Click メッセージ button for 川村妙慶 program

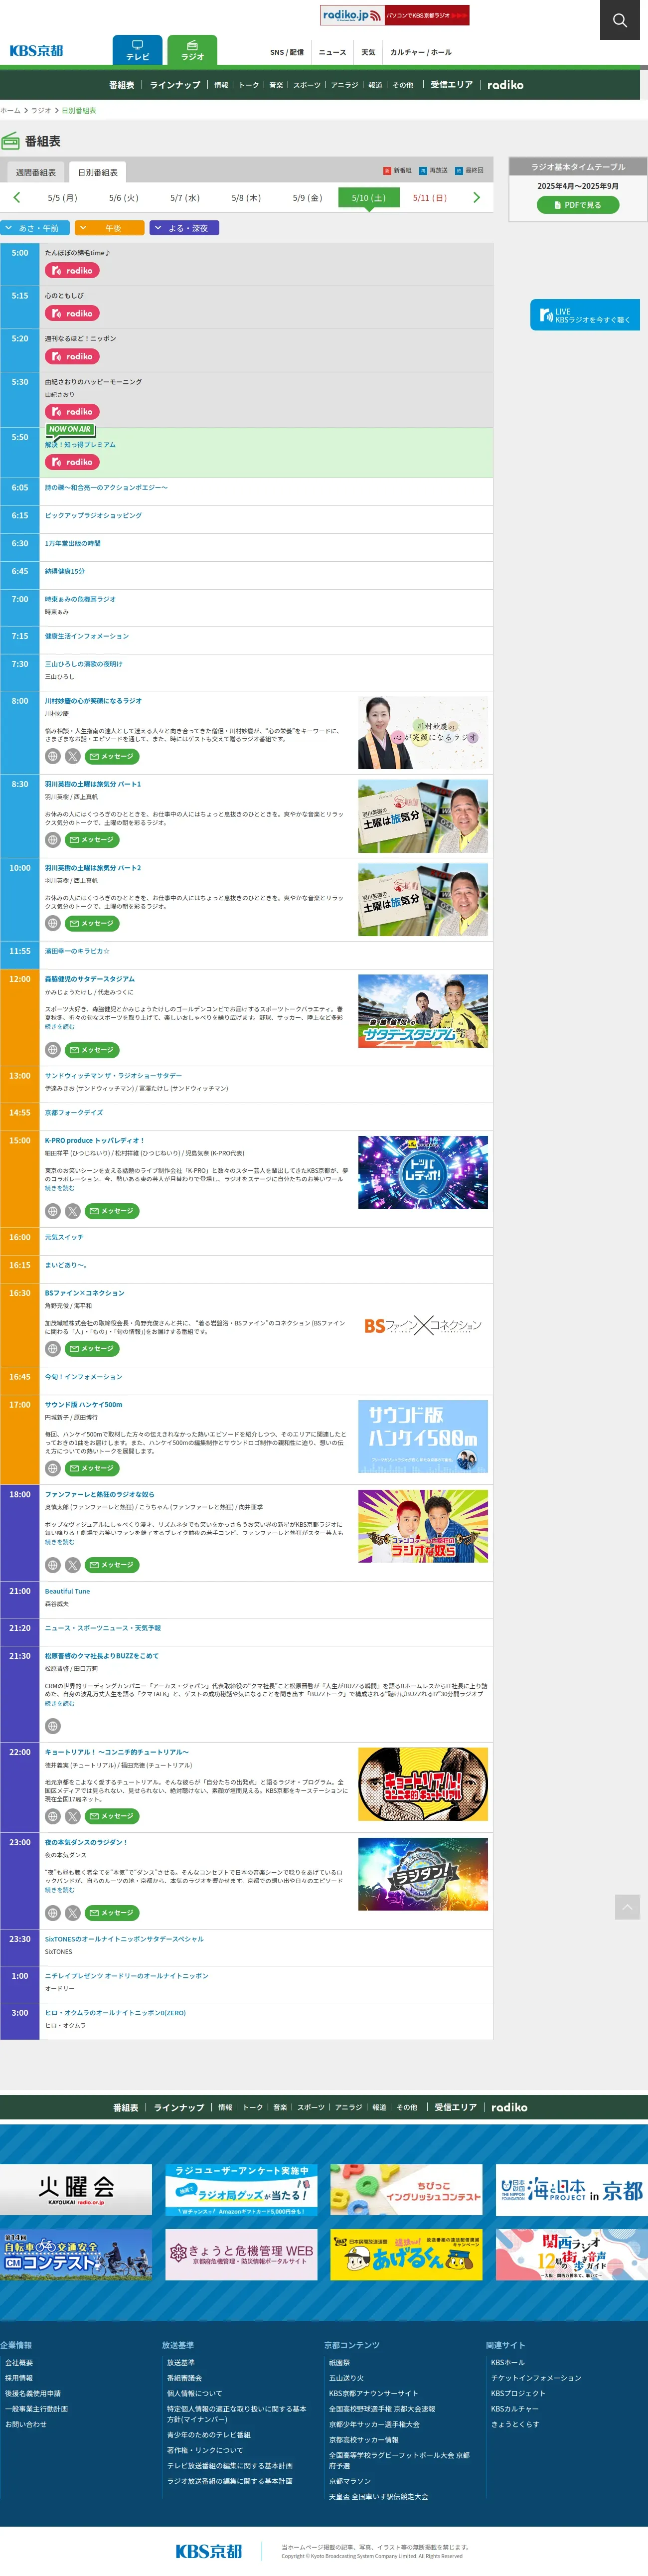coord(112,756)
